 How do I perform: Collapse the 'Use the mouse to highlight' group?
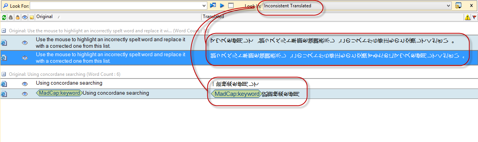coord(3,30)
